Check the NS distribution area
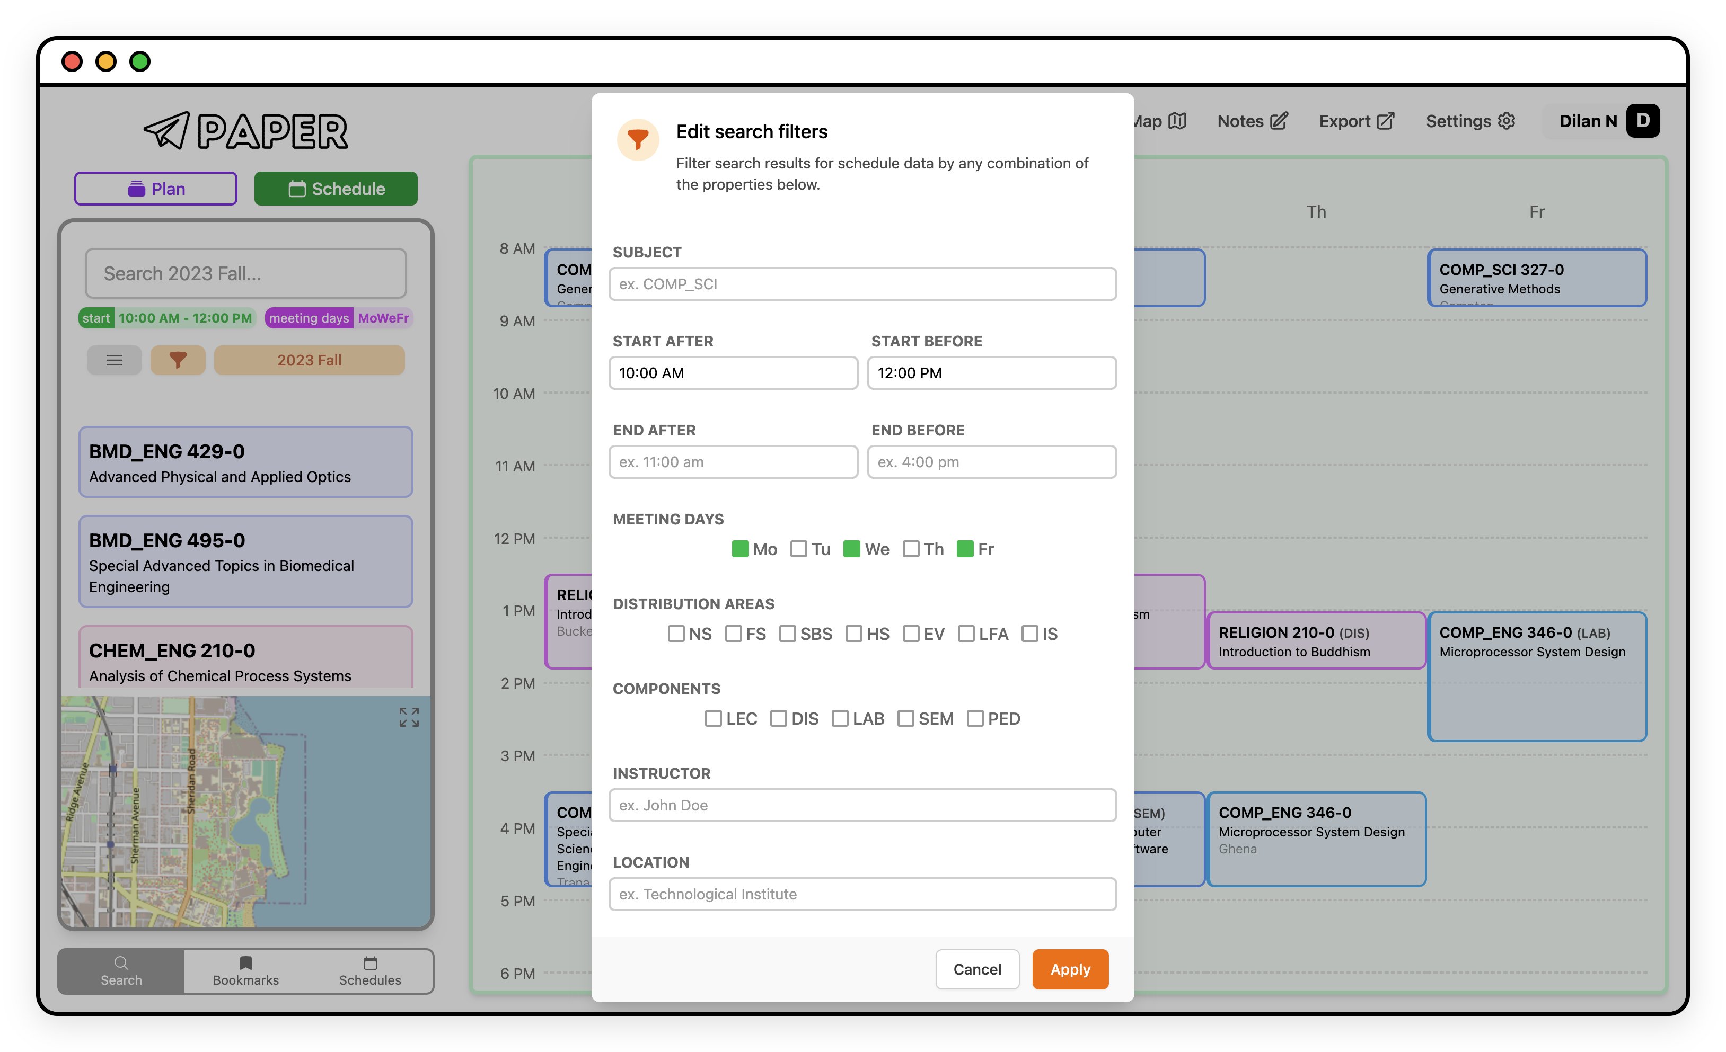 tap(676, 634)
